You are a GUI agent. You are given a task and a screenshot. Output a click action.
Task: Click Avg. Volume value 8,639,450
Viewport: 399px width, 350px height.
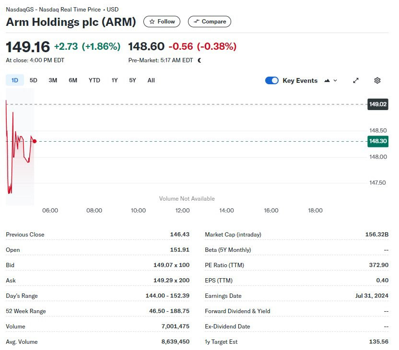coord(176,341)
